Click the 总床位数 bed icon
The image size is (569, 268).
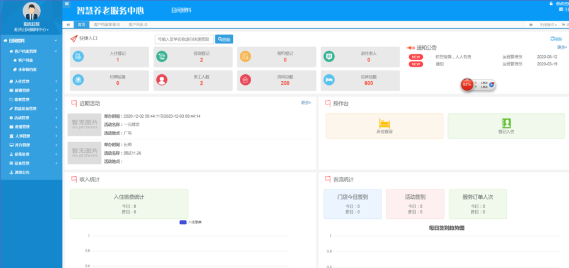pyautogui.click(x=329, y=80)
